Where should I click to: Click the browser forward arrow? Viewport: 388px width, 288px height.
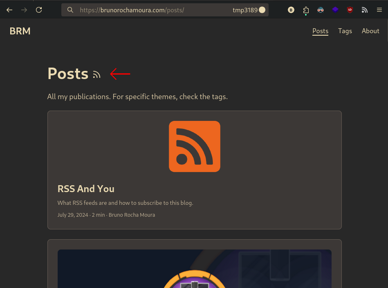24,10
